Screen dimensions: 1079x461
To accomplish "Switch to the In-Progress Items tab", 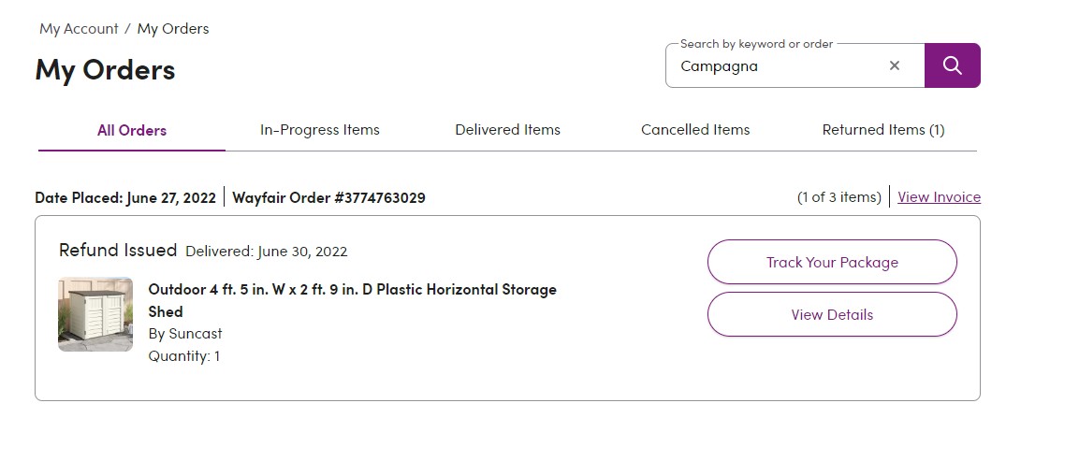I will tap(320, 129).
